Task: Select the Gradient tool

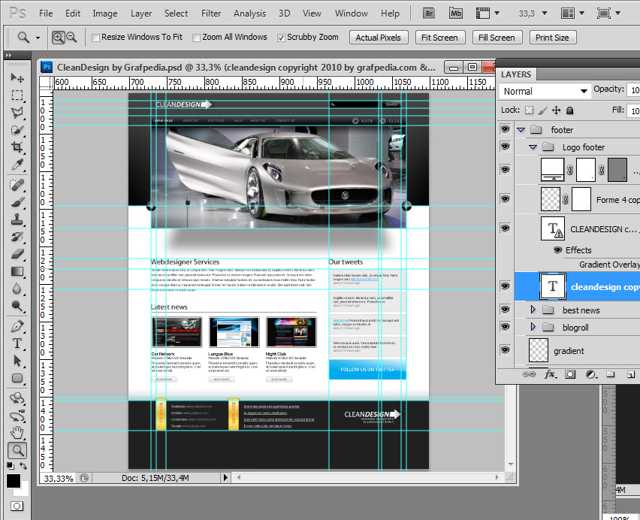Action: pyautogui.click(x=17, y=271)
